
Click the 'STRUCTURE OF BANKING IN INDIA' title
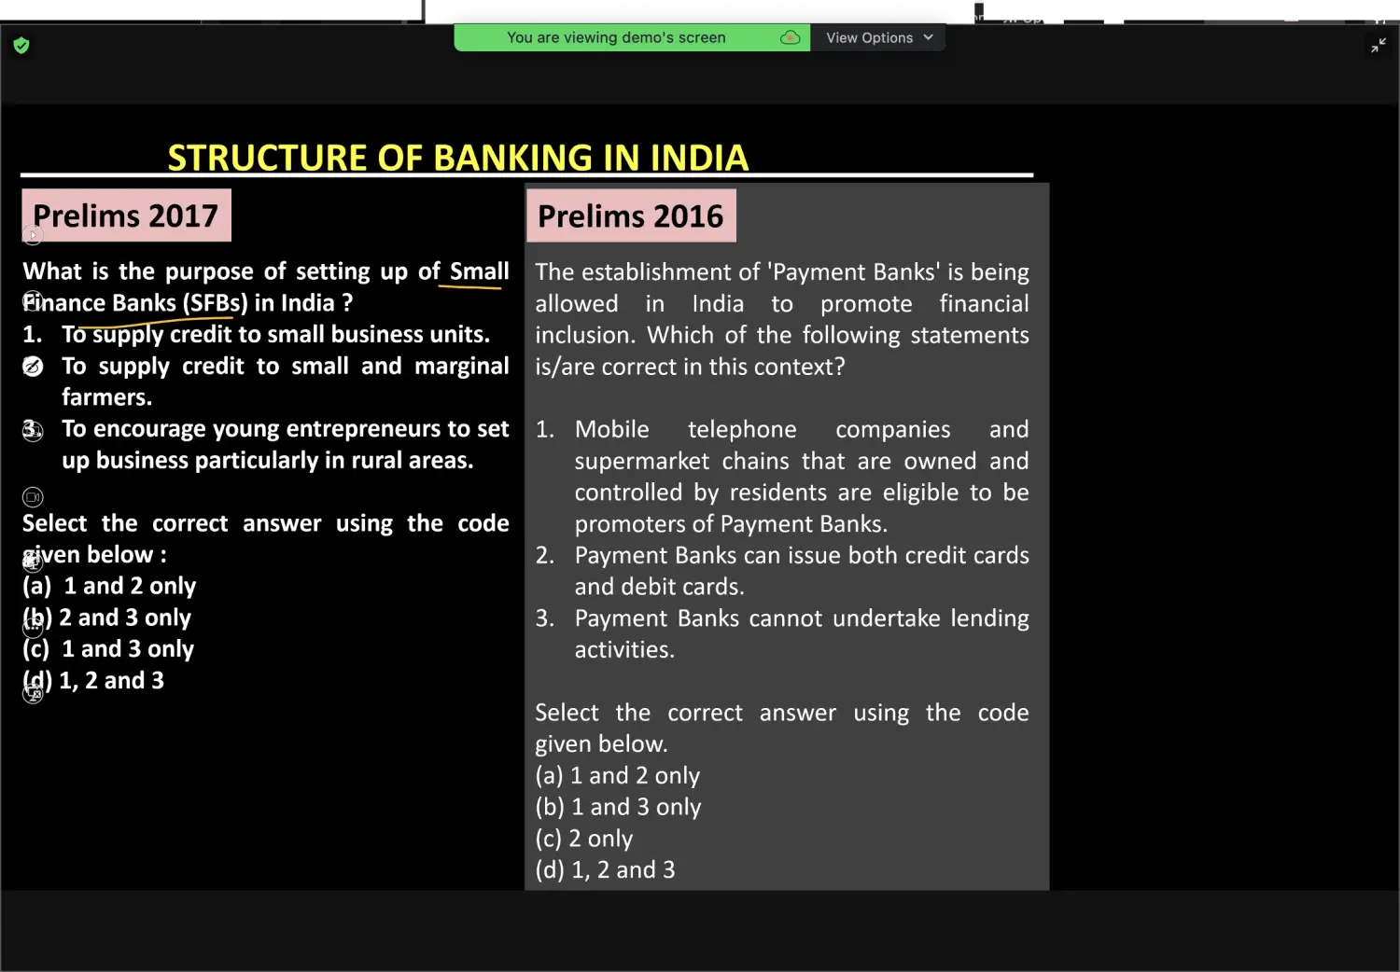(x=458, y=157)
